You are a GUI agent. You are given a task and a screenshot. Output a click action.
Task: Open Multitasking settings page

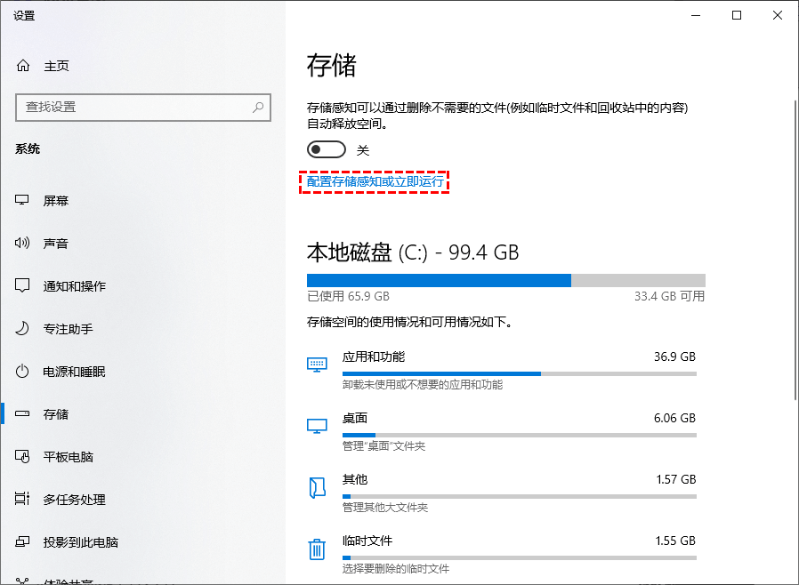coord(75,500)
